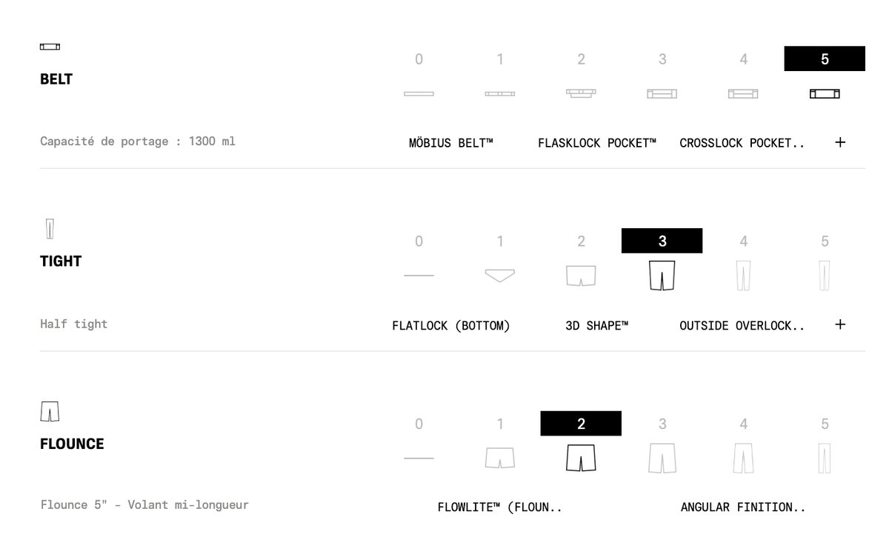Select flounce option number 0
The height and width of the screenshot is (540, 889).
pyautogui.click(x=419, y=424)
